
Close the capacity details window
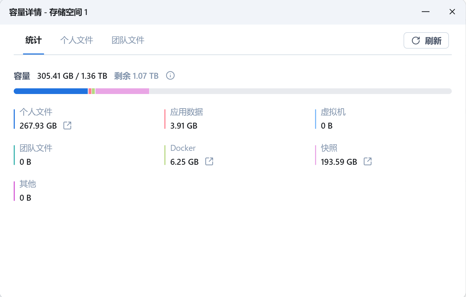(x=452, y=12)
